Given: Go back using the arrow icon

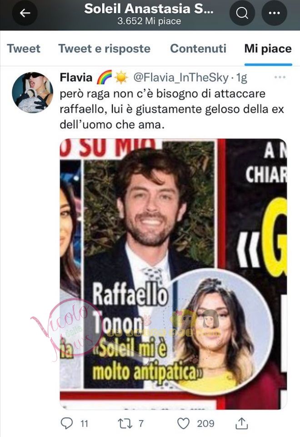Looking at the screenshot, I should click(x=25, y=13).
